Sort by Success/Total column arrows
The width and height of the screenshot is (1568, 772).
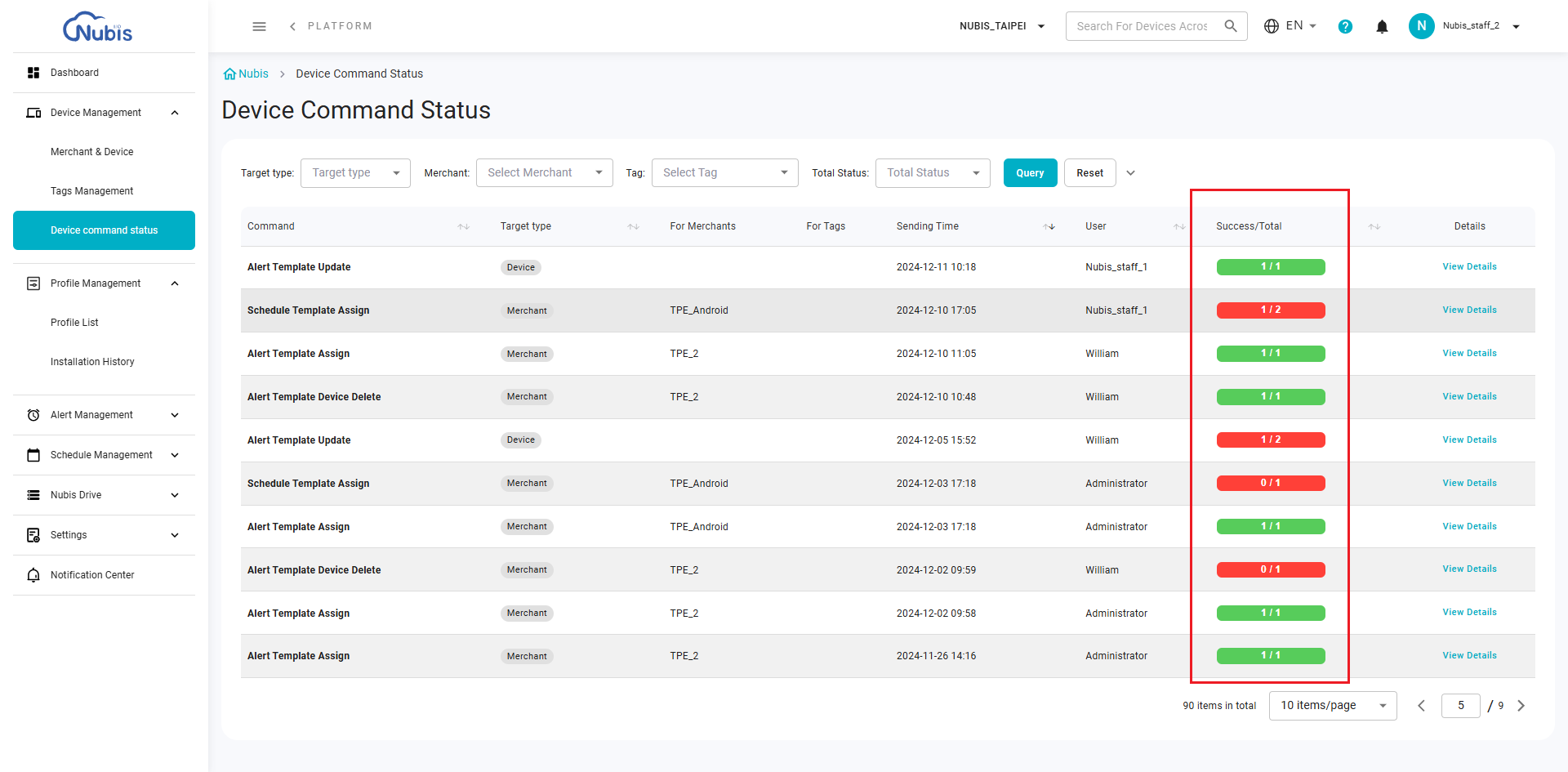click(1374, 226)
